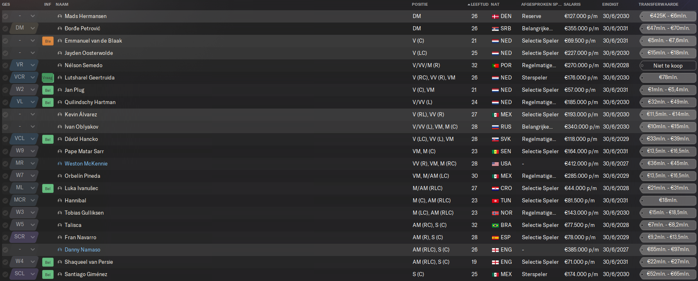Sort the list by the LEEFTIJD column header
698x281 pixels.
click(x=479, y=5)
